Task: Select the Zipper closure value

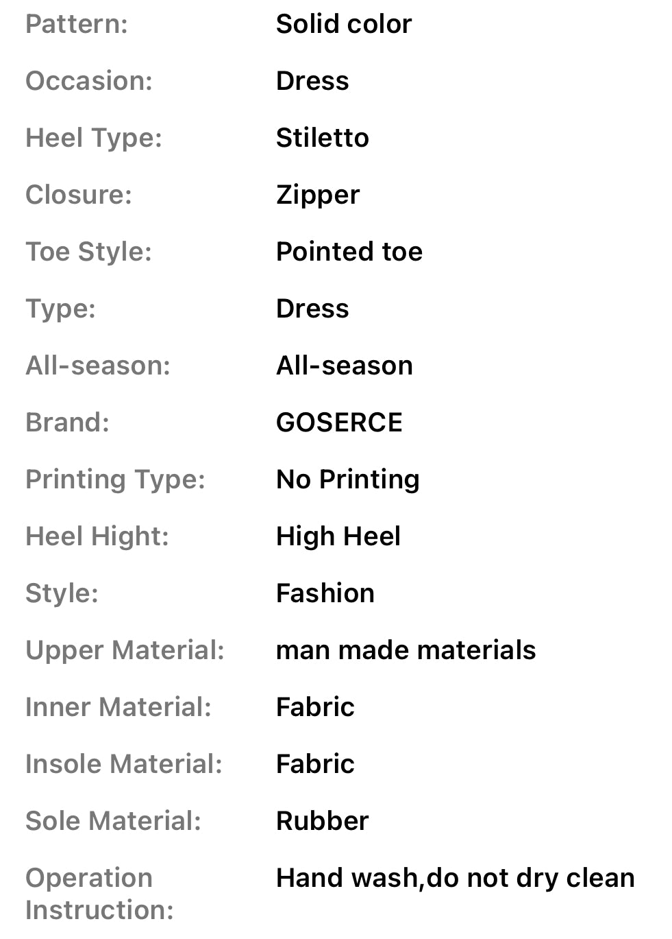Action: click(x=318, y=195)
